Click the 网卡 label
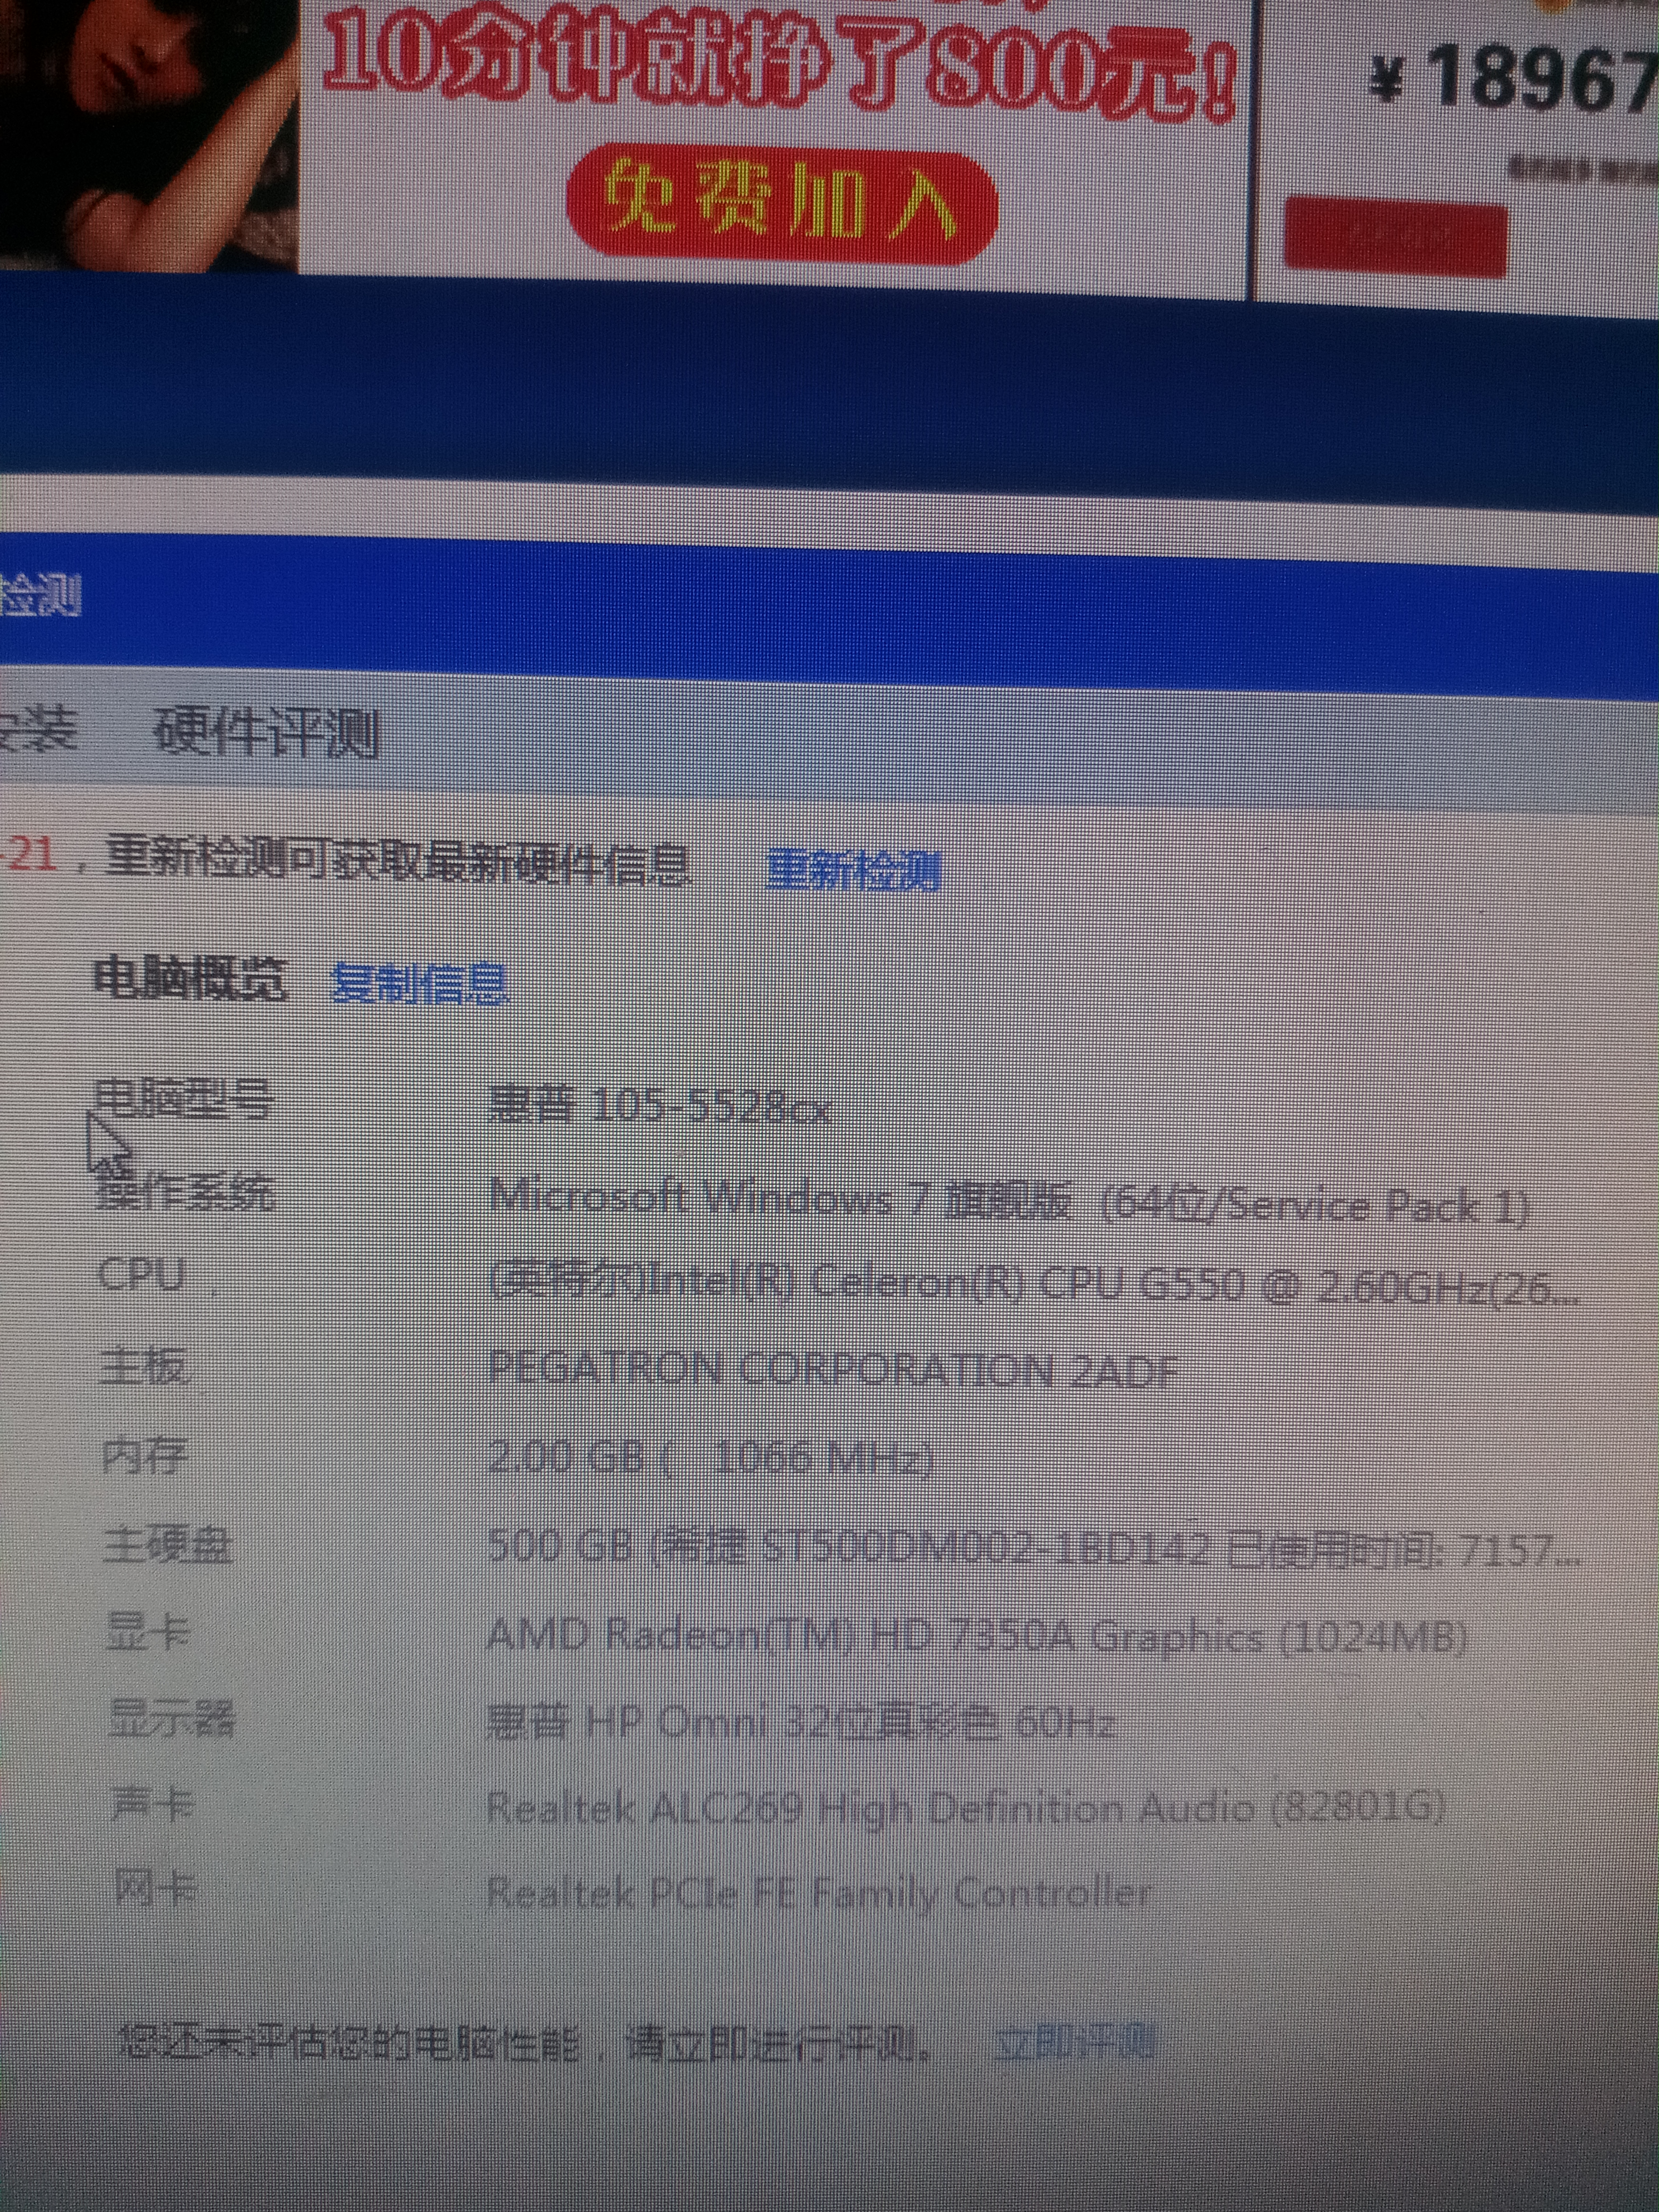This screenshot has width=1659, height=2212. tap(155, 1888)
